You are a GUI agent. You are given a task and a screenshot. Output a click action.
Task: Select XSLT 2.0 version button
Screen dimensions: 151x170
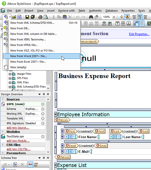click(140, 17)
